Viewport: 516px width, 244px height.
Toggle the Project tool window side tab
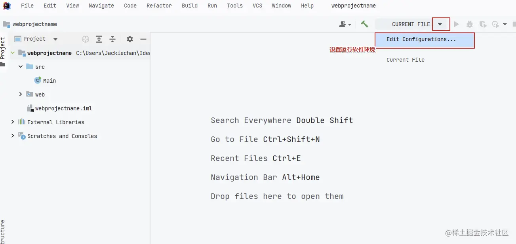coord(3,52)
